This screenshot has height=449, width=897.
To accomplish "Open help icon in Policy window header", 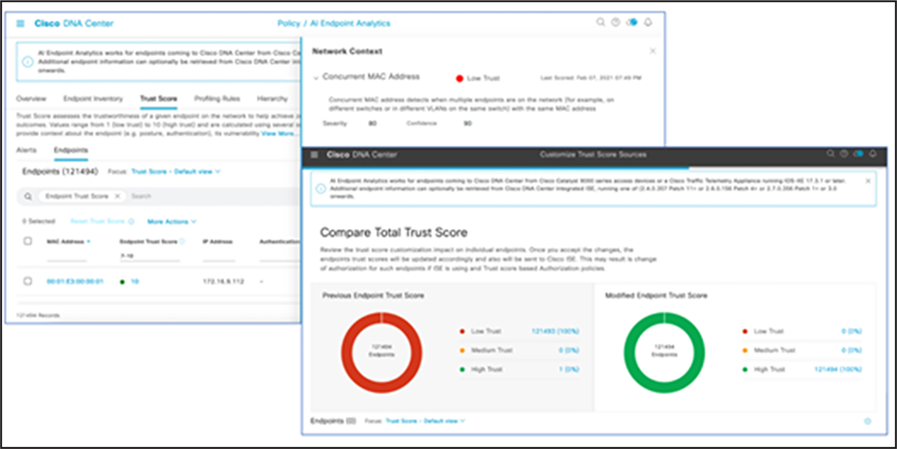I will pyautogui.click(x=616, y=22).
